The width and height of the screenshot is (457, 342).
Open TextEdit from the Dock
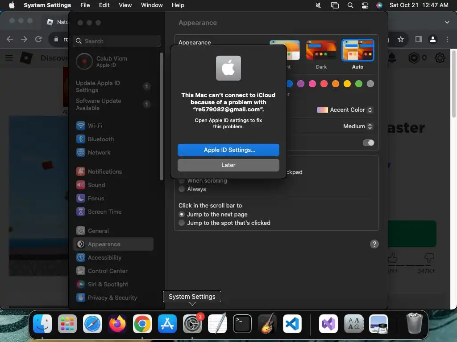coord(217,323)
